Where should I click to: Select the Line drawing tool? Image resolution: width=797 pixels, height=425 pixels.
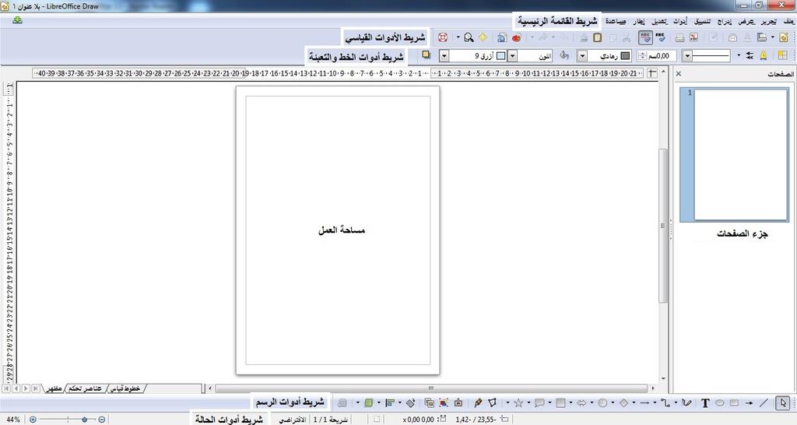(764, 402)
